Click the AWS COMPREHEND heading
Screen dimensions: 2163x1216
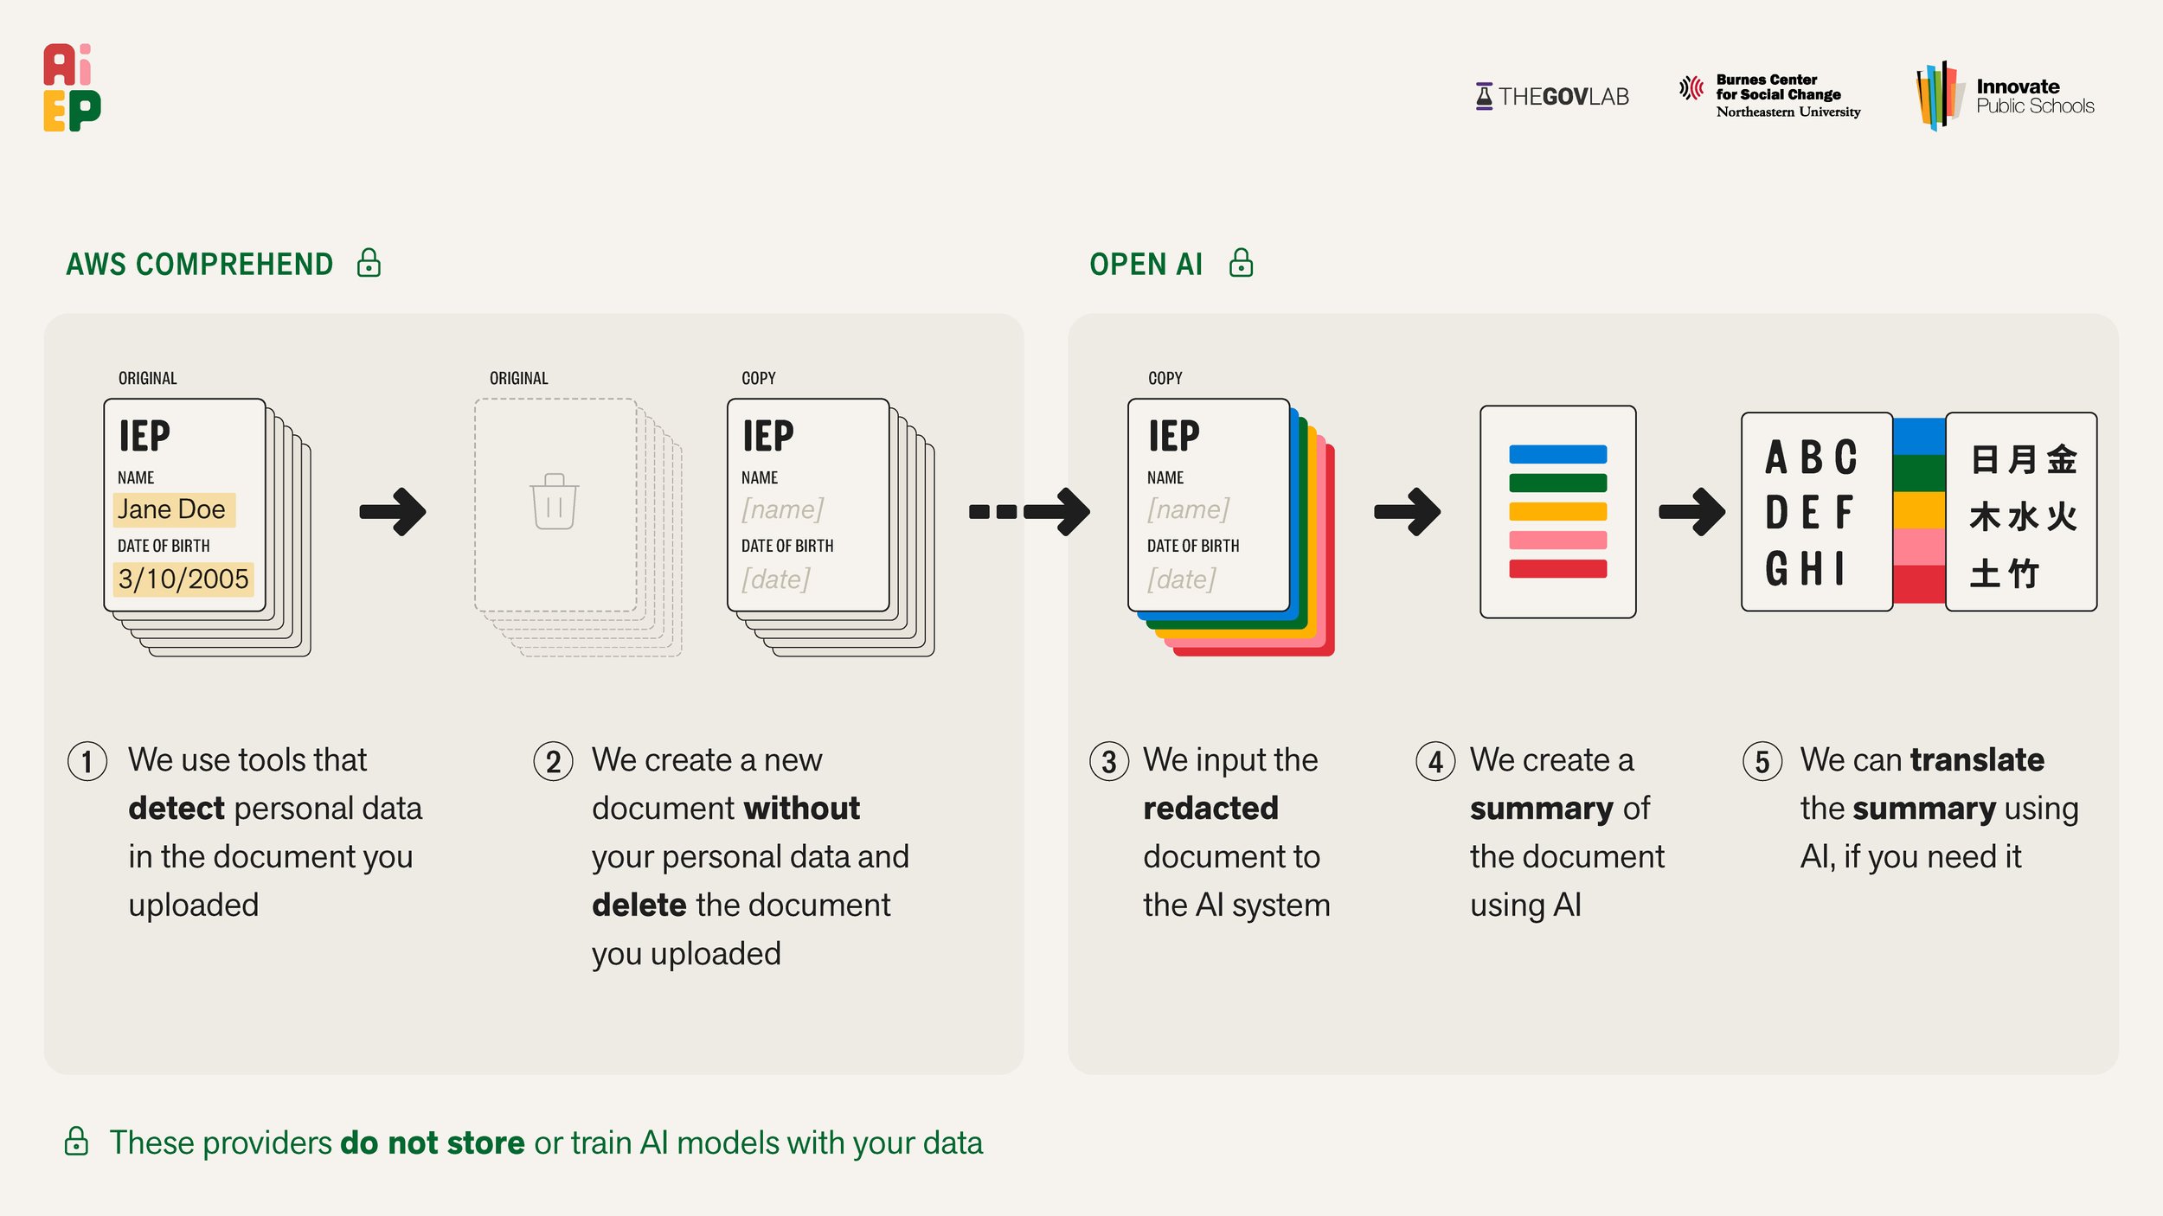(x=200, y=264)
